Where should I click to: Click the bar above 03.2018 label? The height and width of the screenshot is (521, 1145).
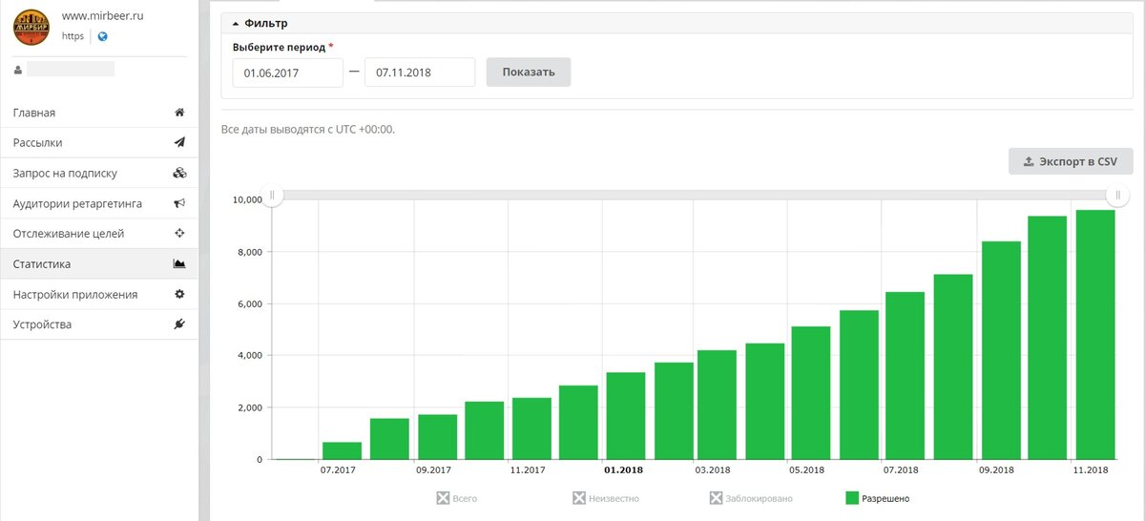(x=718, y=405)
